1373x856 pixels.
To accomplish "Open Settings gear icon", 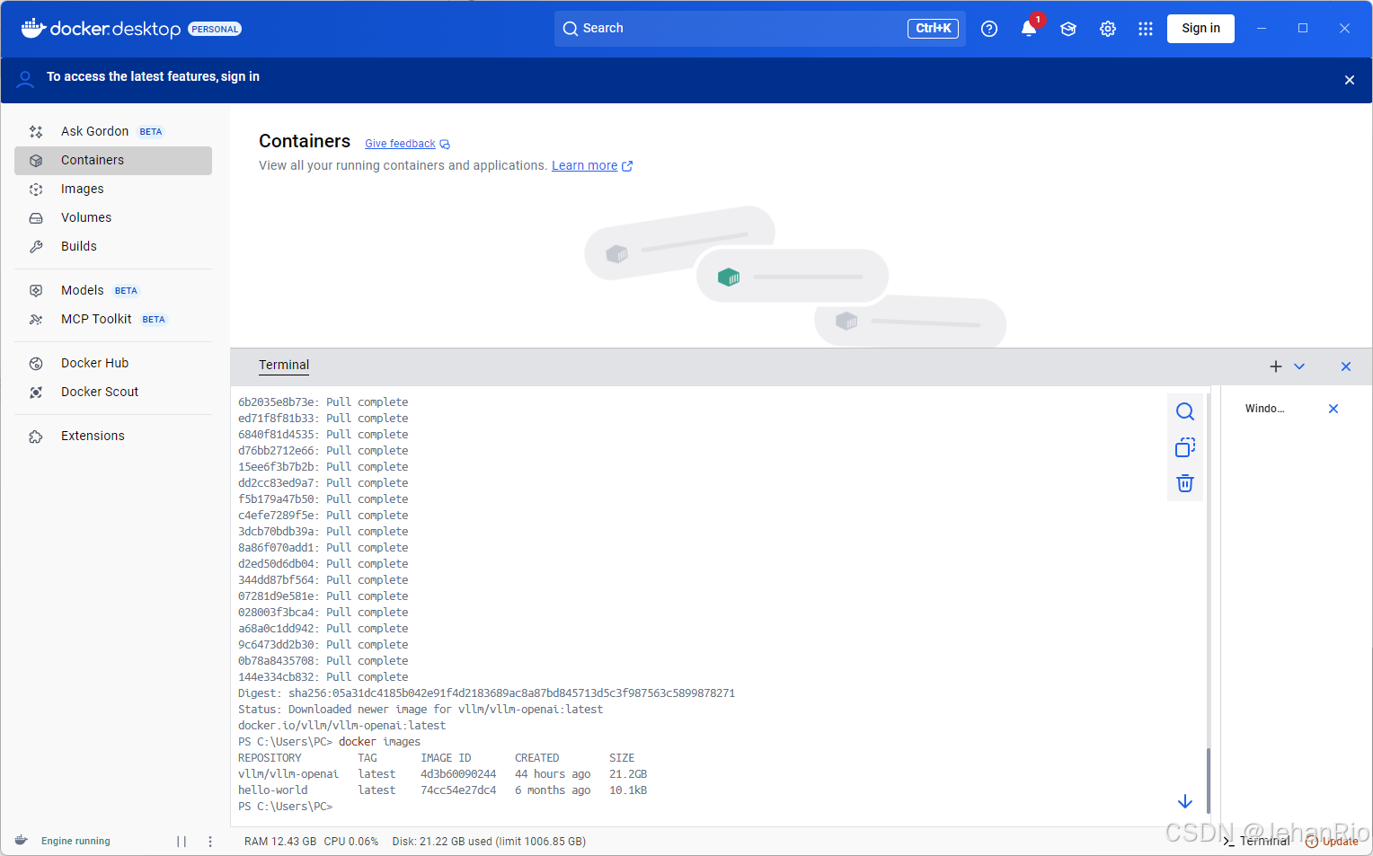I will pyautogui.click(x=1108, y=29).
